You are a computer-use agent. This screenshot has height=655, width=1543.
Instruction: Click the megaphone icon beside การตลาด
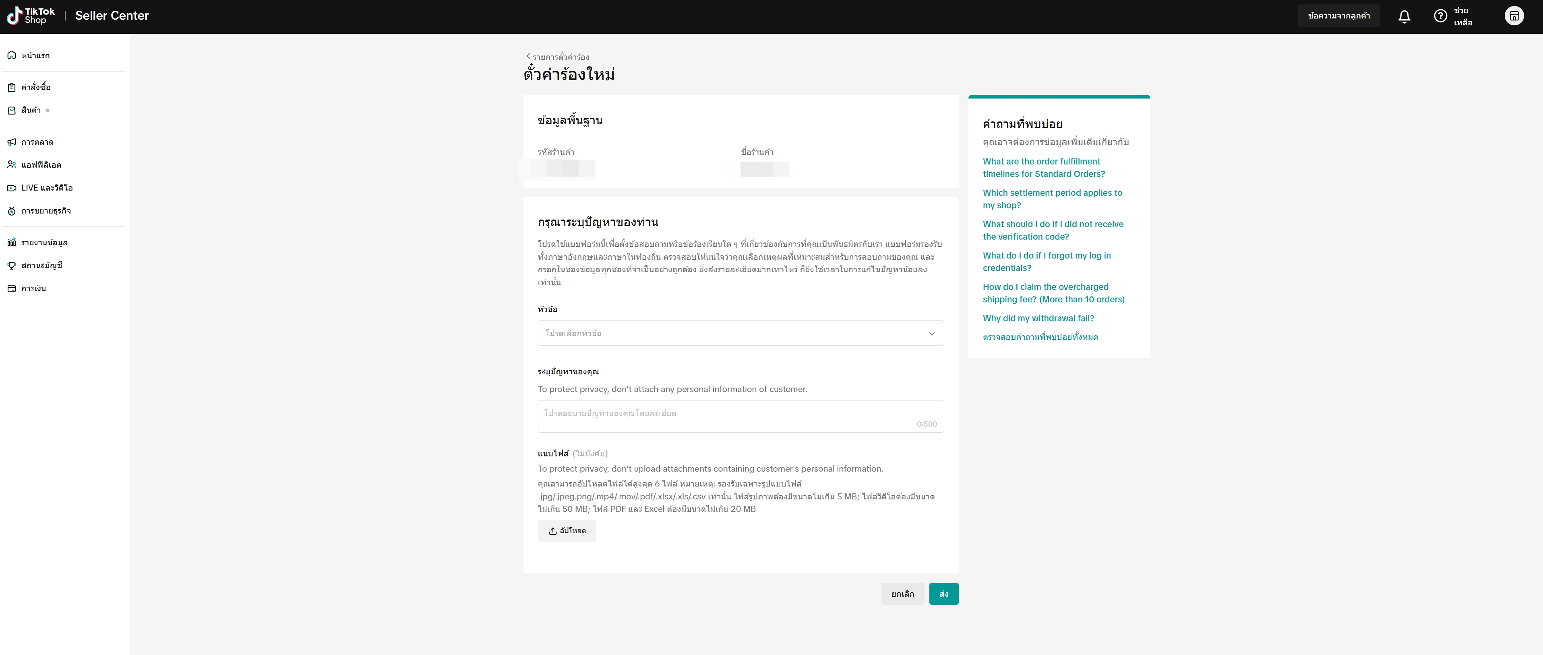11,142
